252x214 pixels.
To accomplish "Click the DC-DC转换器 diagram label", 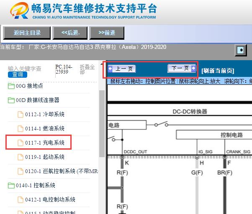I will click(190, 112).
